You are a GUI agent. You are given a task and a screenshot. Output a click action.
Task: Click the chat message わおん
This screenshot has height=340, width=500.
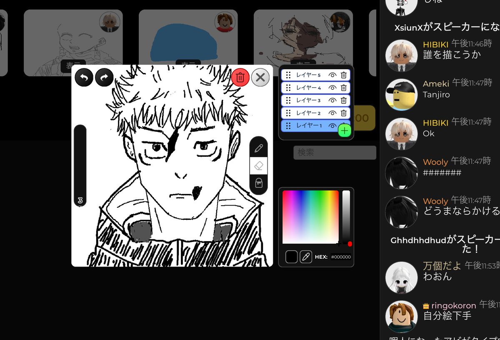[437, 276]
